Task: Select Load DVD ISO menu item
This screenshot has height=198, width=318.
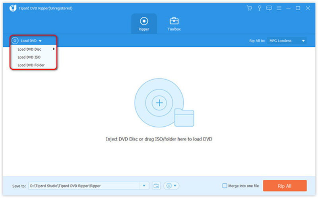Action: 29,57
